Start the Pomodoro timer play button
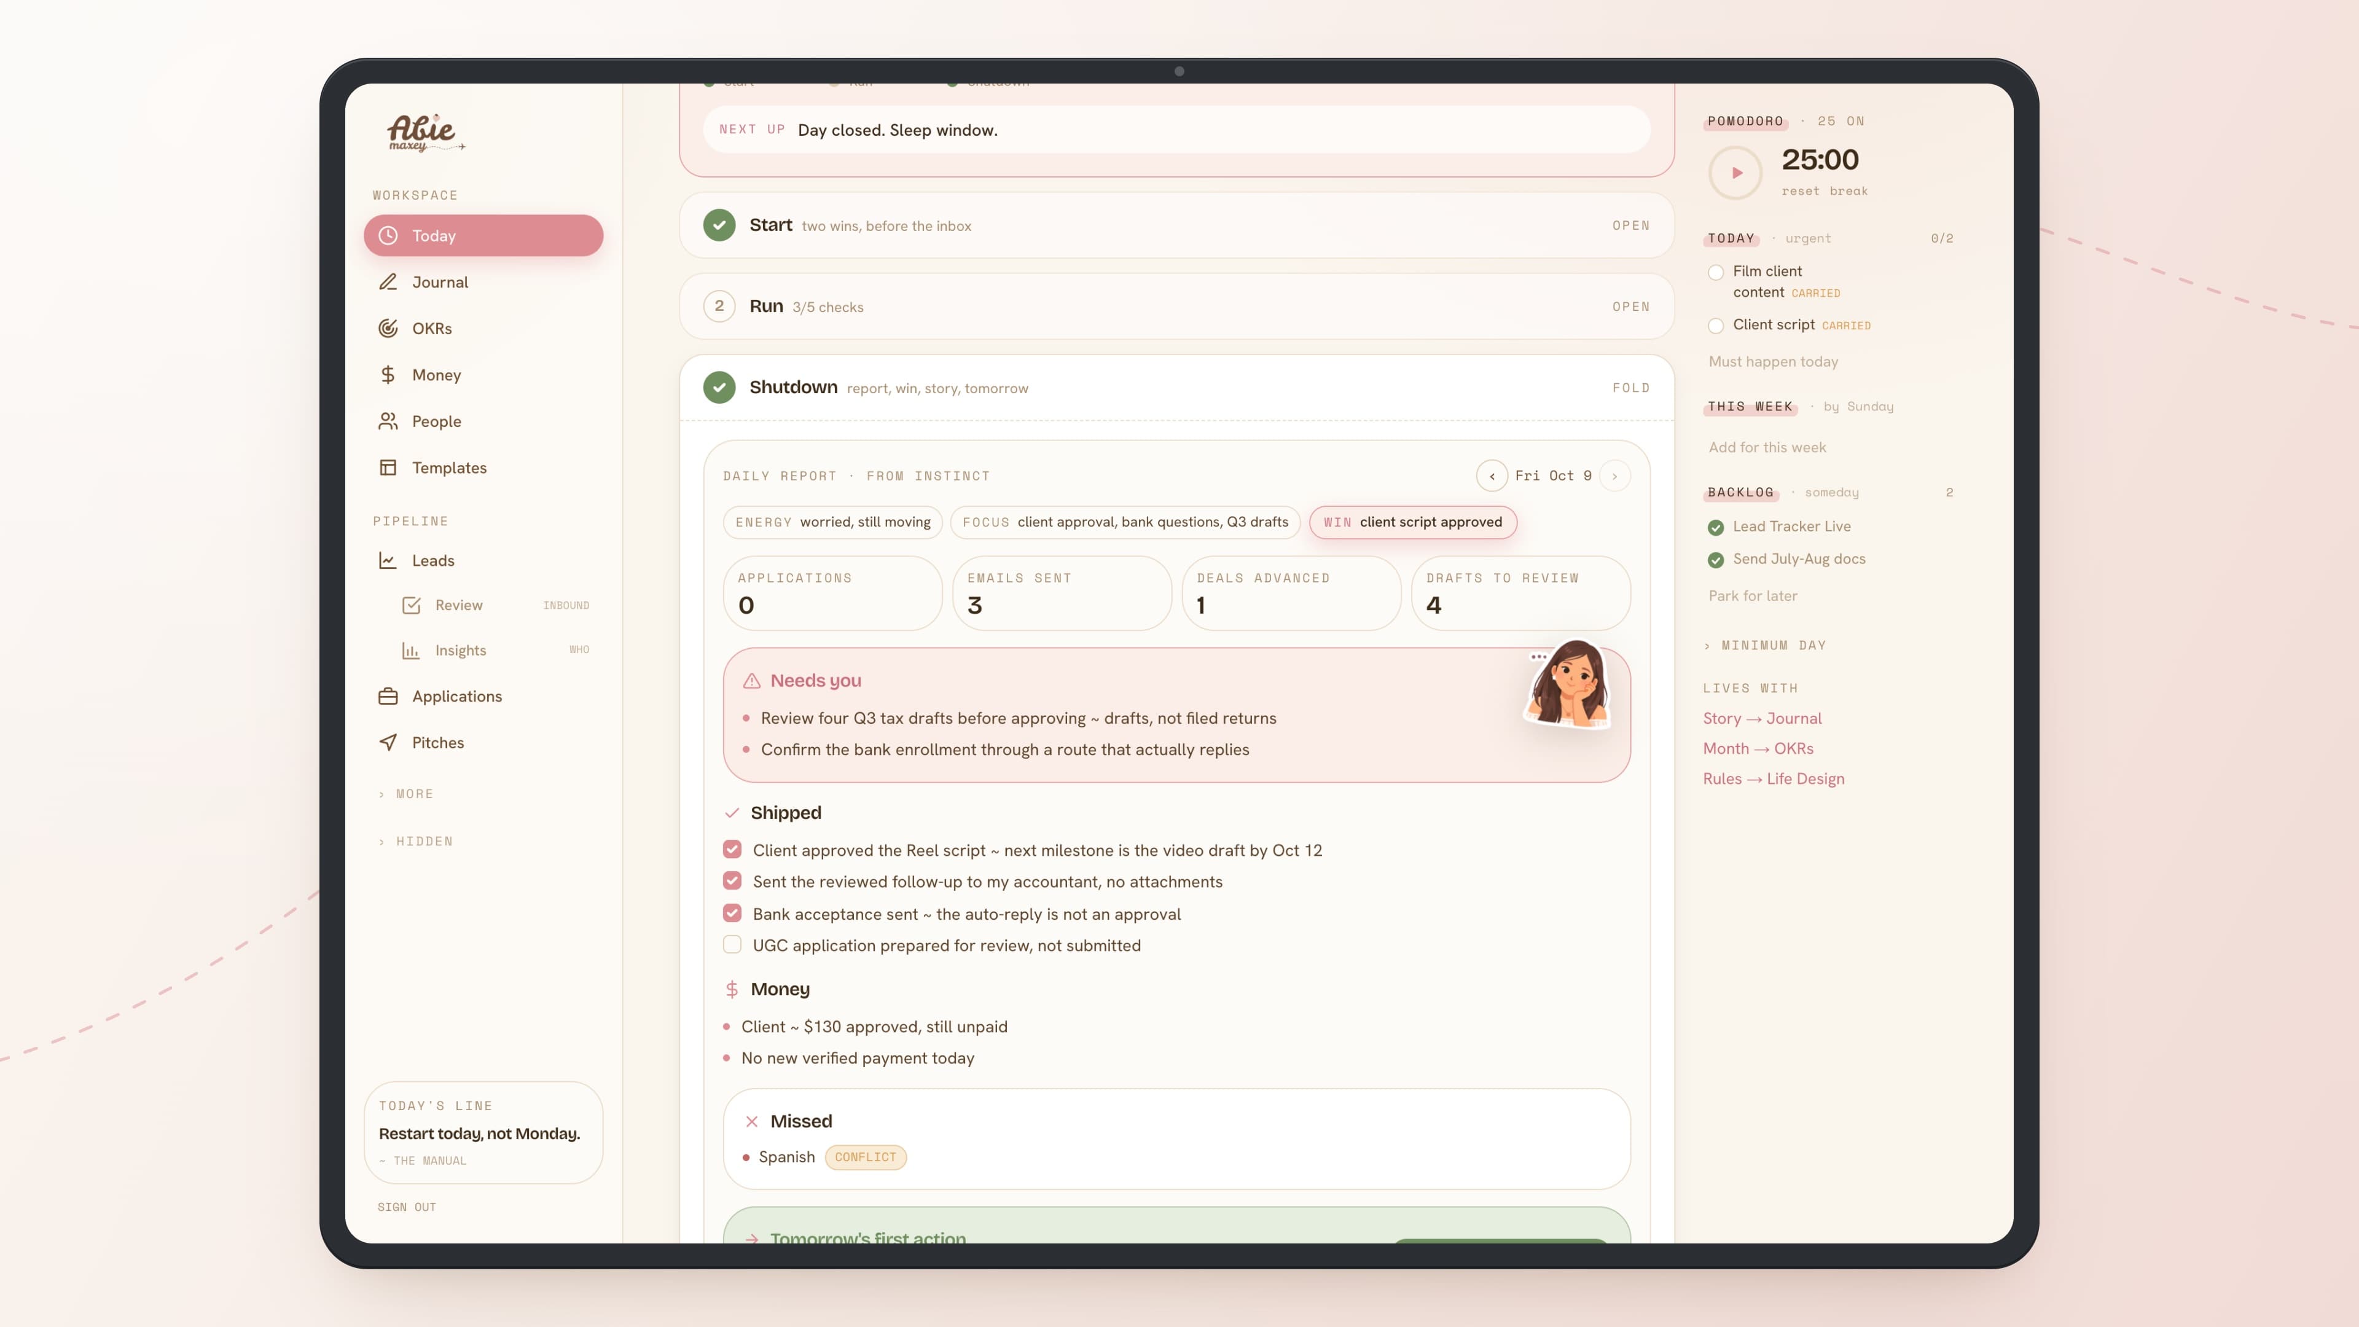The image size is (2359, 1327). 1735,173
